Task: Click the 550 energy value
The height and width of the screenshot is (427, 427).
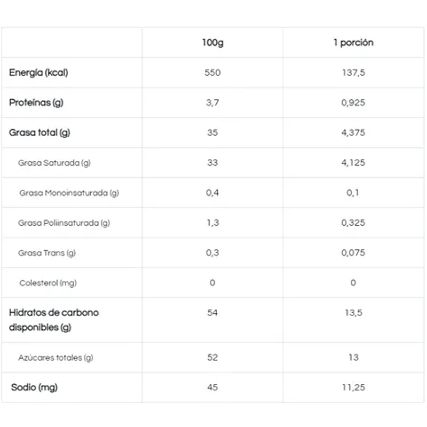Action: (x=212, y=73)
